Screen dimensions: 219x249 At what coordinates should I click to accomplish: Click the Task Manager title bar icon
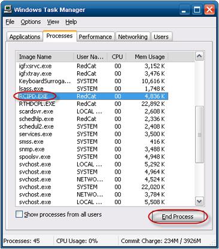point(8,10)
